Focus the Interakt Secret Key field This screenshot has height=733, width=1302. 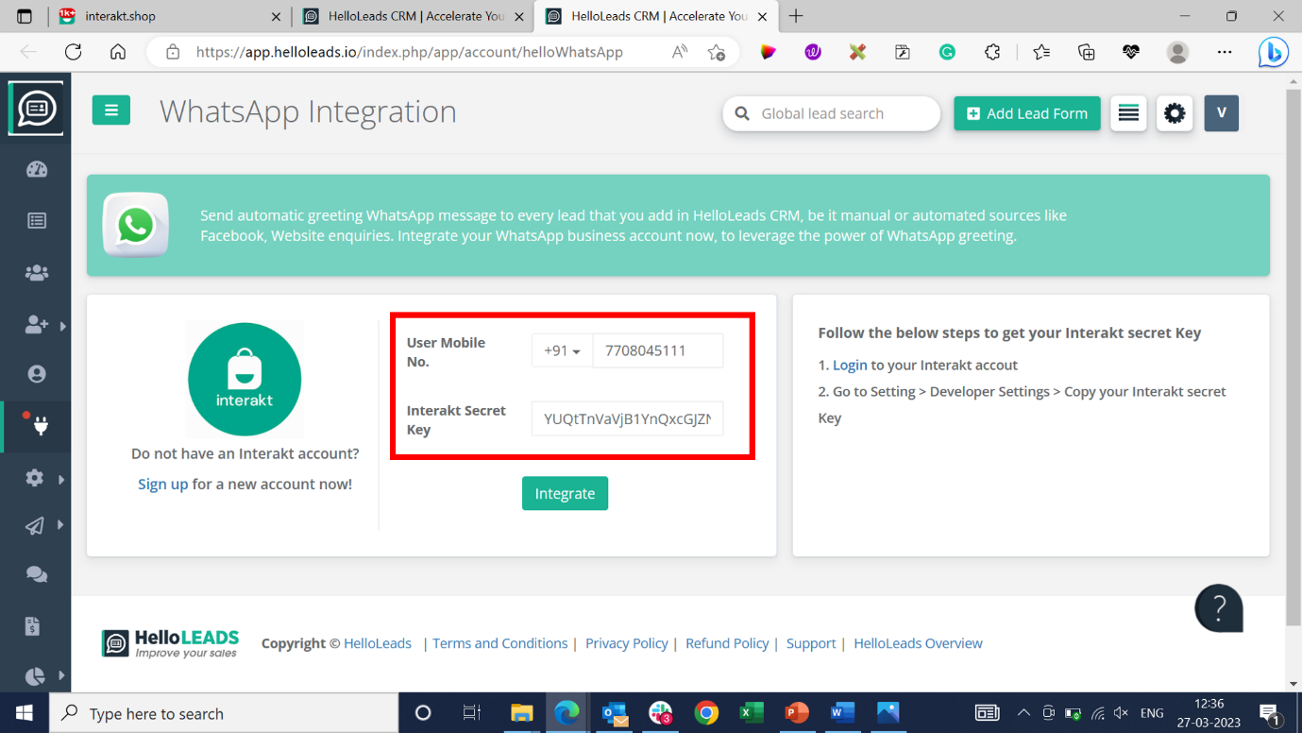(x=627, y=418)
